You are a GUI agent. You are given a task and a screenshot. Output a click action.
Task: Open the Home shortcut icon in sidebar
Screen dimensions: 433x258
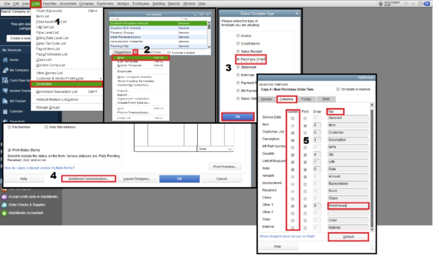pyautogui.click(x=5, y=60)
